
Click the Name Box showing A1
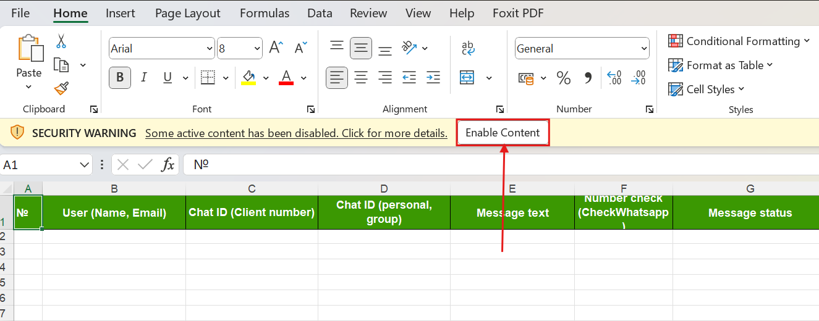tap(38, 165)
